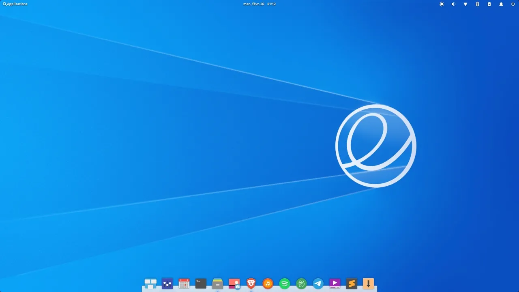This screenshot has width=519, height=292.
Task: Open the session power menu
Action: 513,4
